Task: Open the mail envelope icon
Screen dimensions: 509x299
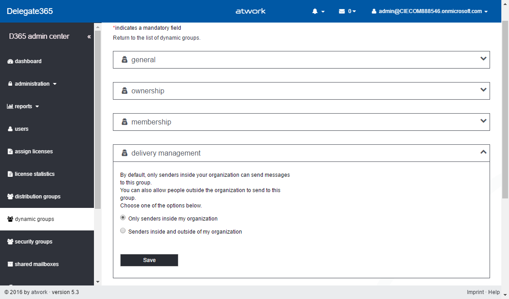Action: pos(342,11)
